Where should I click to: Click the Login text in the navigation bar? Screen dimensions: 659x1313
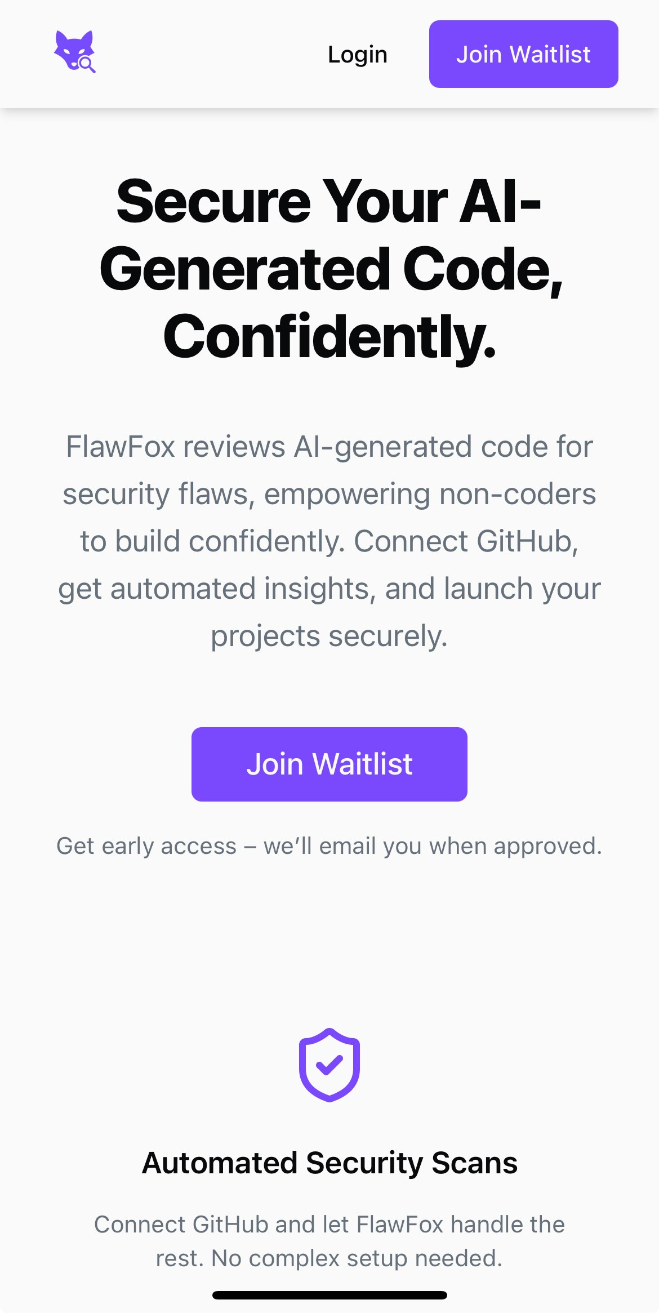click(357, 54)
